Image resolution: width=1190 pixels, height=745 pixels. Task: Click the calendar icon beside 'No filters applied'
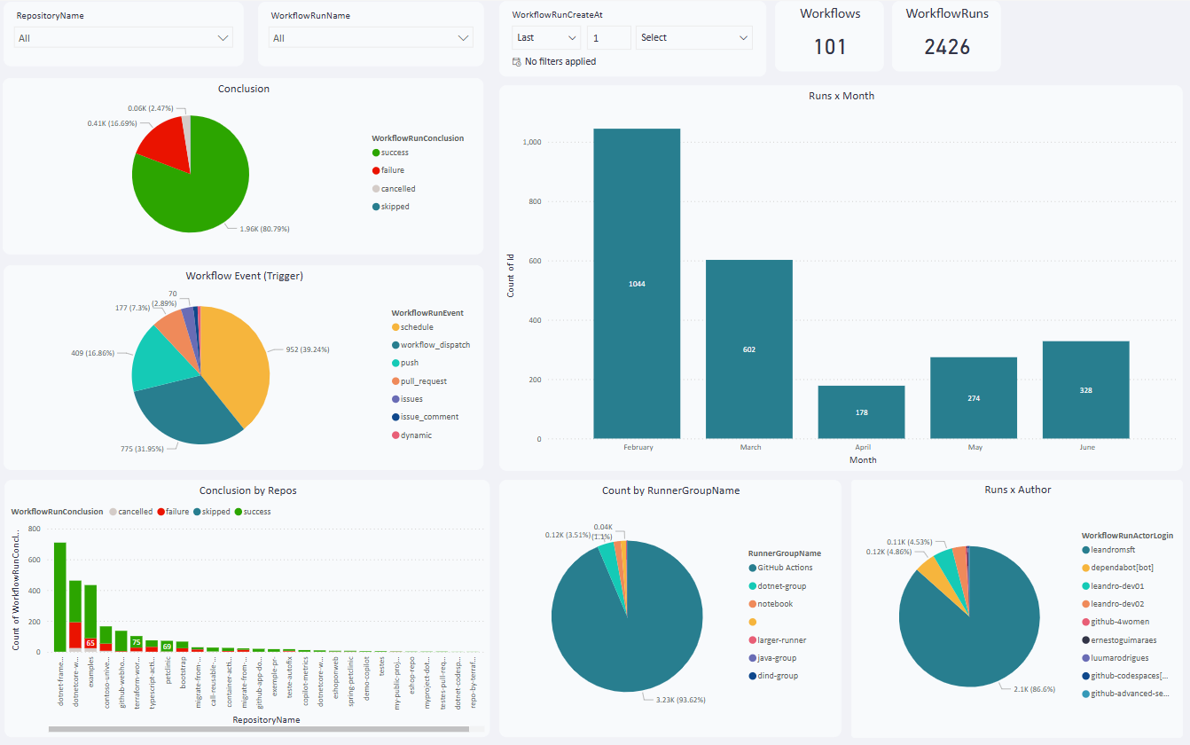[517, 62]
